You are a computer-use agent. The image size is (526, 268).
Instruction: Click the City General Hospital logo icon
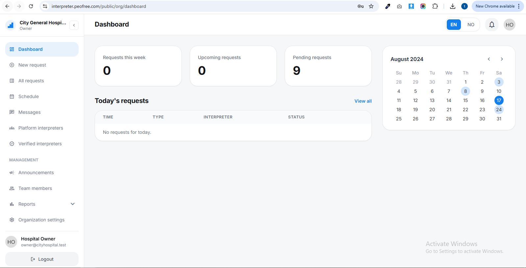click(11, 25)
